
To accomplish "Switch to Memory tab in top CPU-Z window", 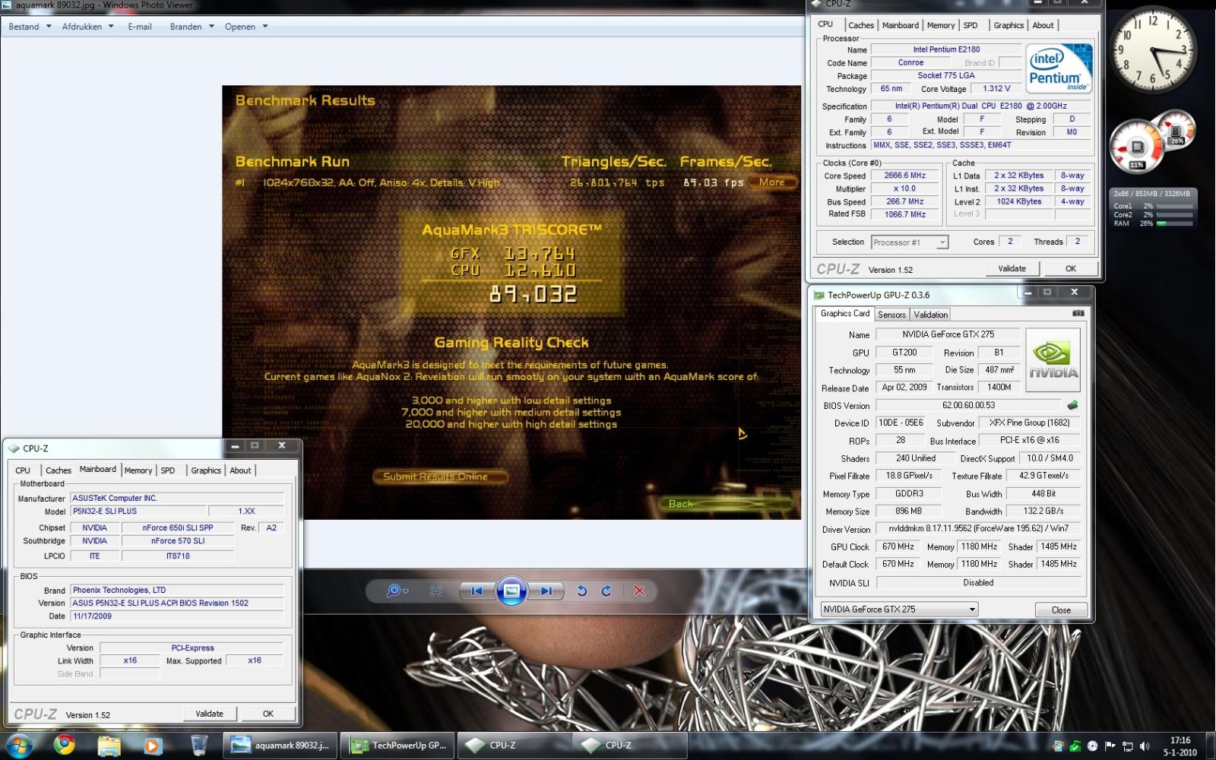I will pyautogui.click(x=940, y=25).
